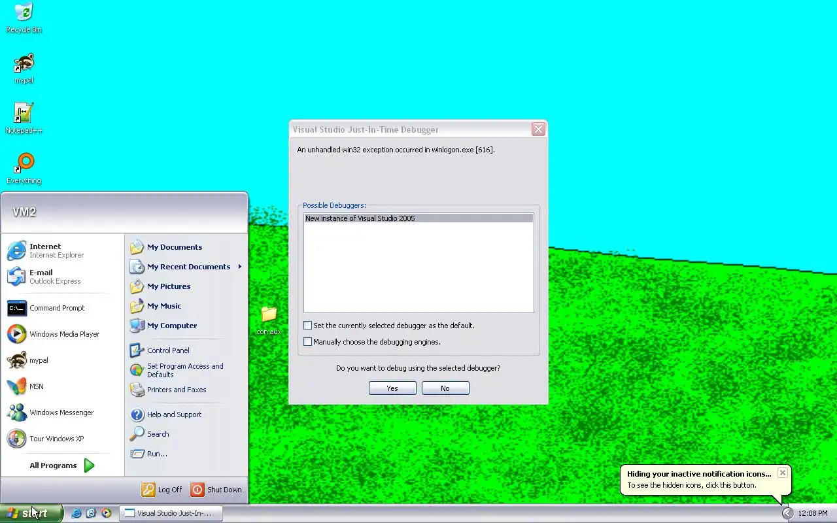Expand My Recent Documents submenu
Viewport: 837px width, 523px height.
[x=186, y=267]
